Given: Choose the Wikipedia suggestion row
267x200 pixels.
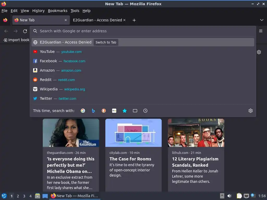Looking at the screenshot, I should pos(143,89).
